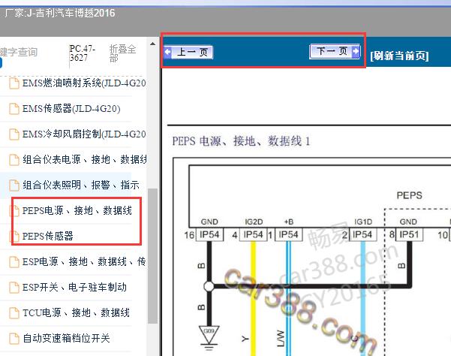The image size is (451, 356).
Task: Open TCU电源、接地、数据线 item
Action: 76,312
